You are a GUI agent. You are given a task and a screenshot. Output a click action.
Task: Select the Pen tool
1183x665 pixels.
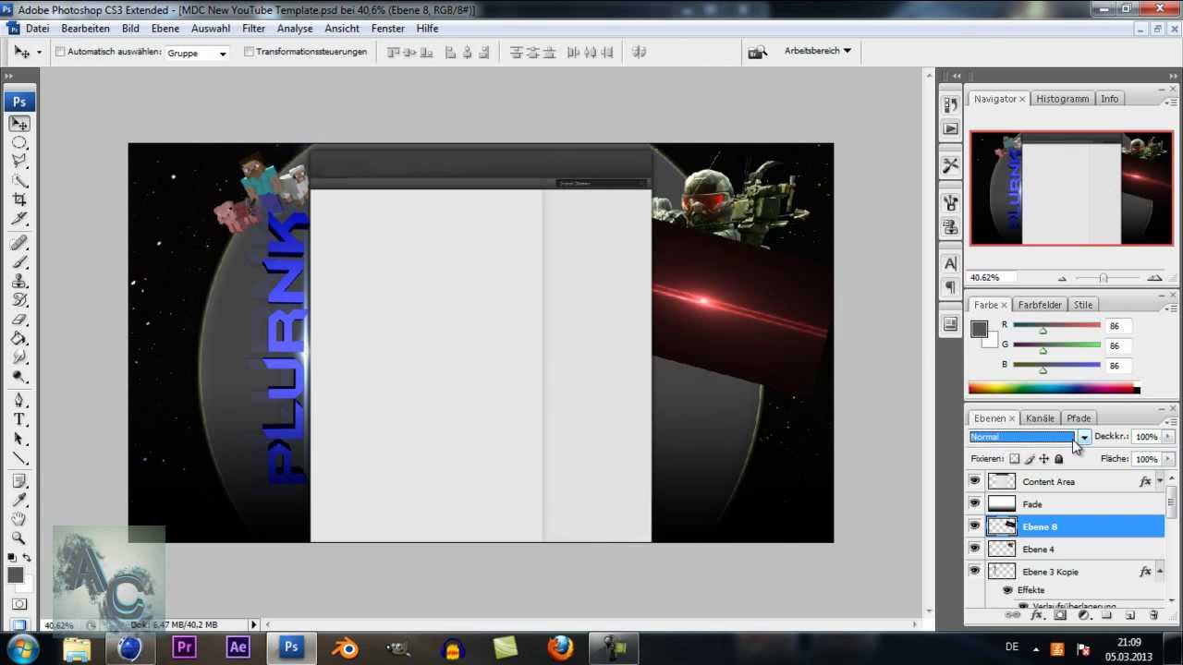[x=19, y=400]
